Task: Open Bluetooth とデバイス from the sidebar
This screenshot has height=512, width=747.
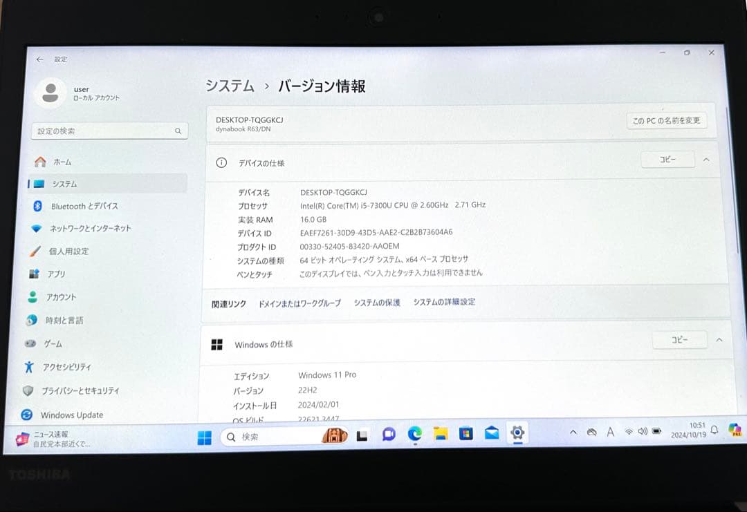Action: [x=83, y=206]
